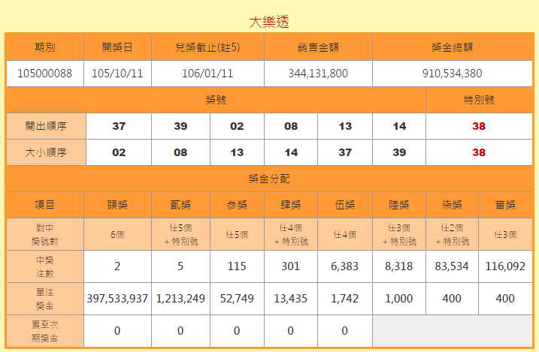
Task: Click red special number 38 in 大小順序 row
Action: coord(479,152)
